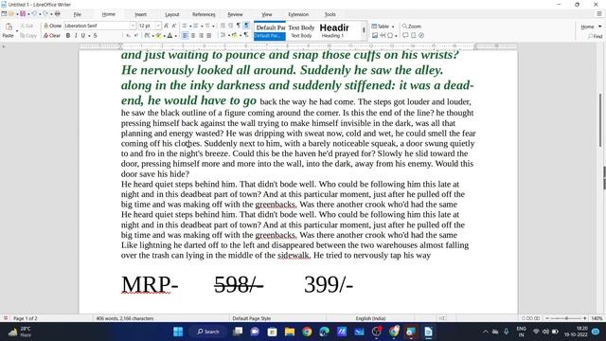Click the Undo arrow icon
606x341 pixels.
tap(34, 14)
